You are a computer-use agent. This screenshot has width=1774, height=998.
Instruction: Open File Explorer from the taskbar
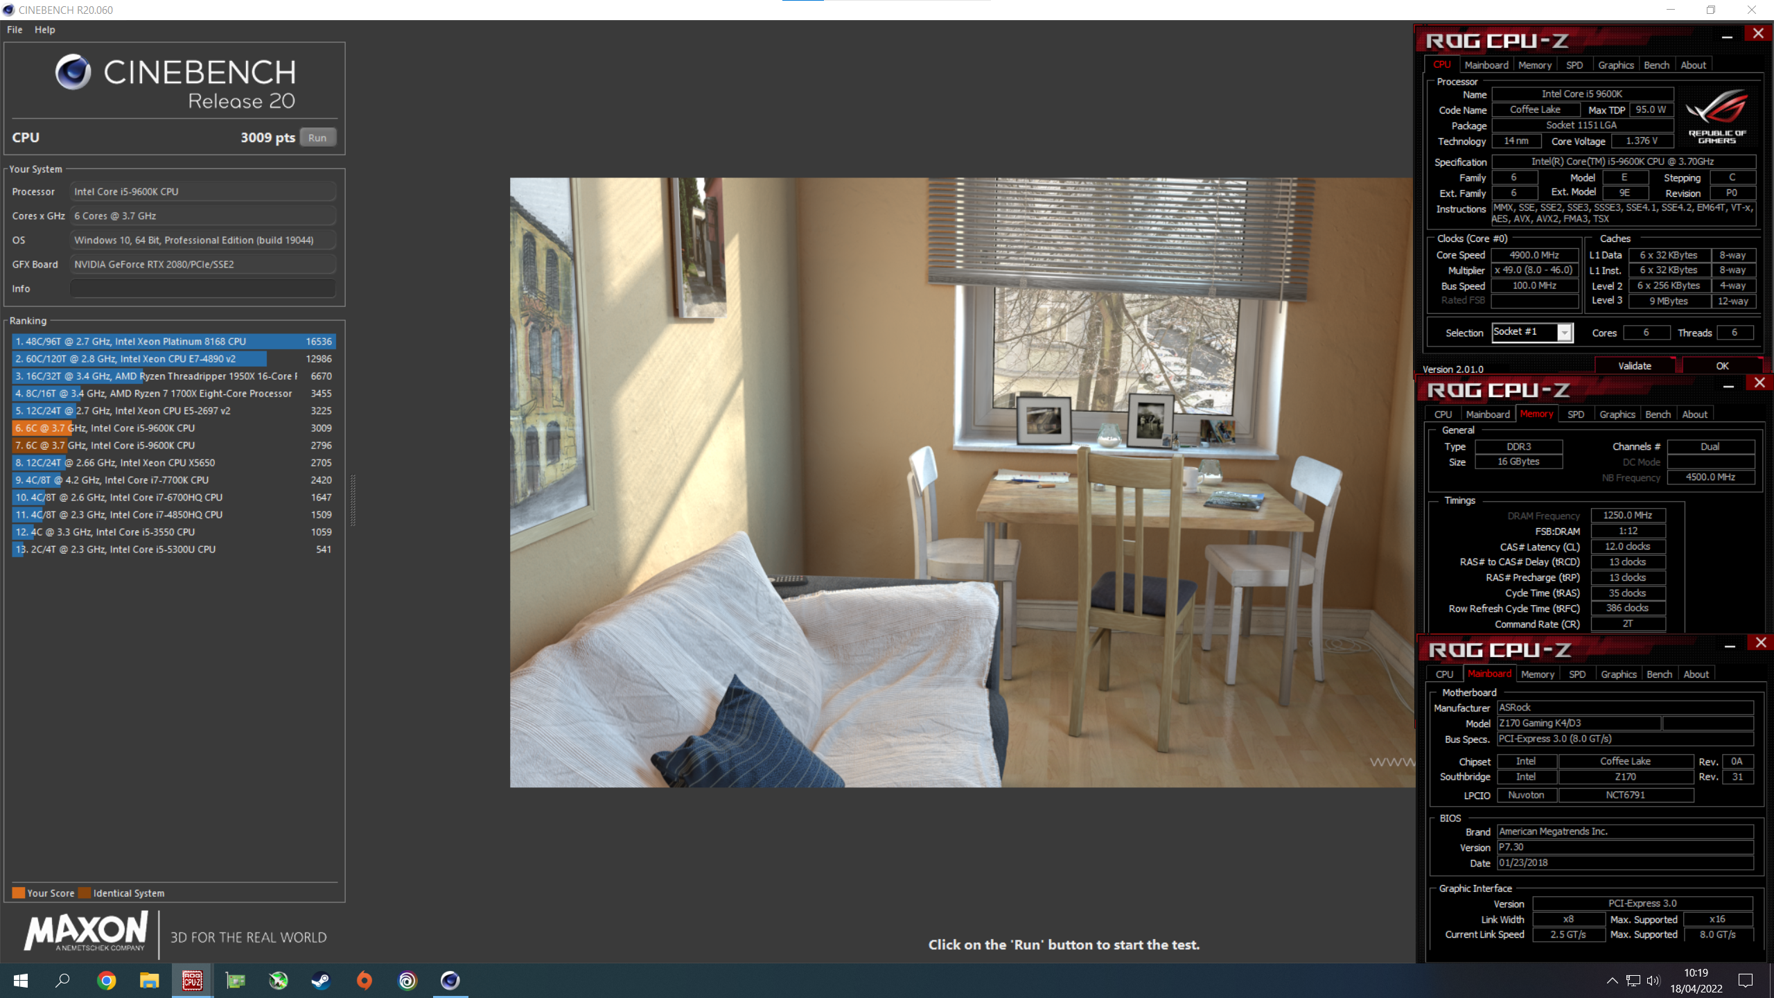pos(149,980)
